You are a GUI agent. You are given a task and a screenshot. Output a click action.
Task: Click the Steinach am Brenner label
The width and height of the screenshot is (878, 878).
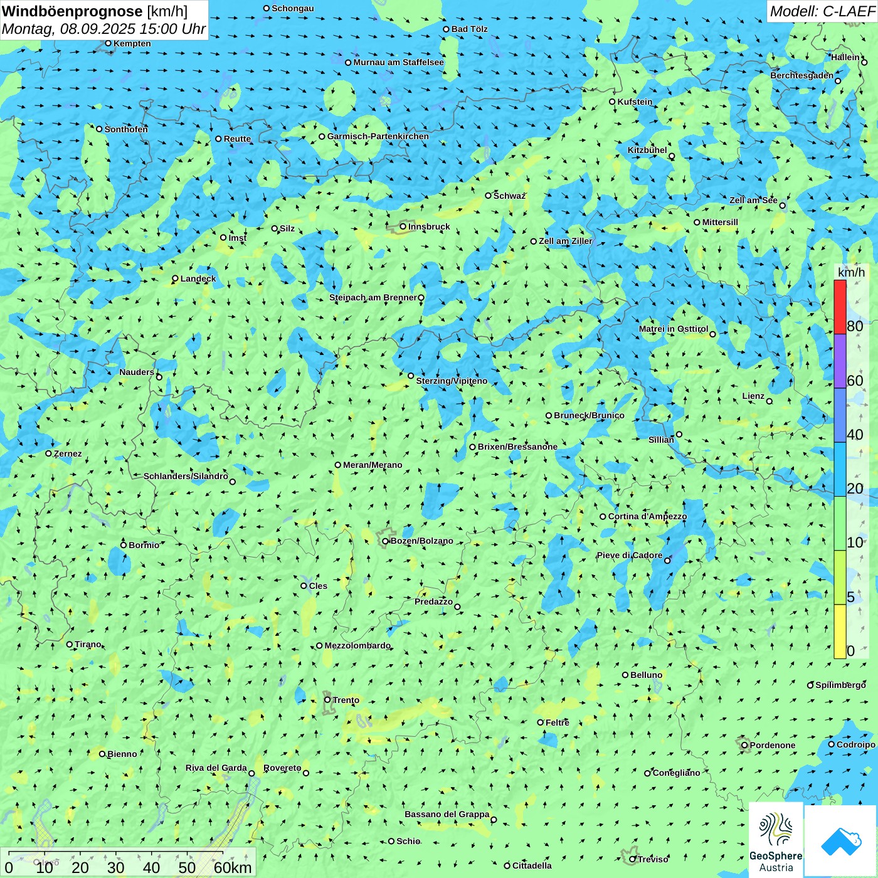click(373, 297)
